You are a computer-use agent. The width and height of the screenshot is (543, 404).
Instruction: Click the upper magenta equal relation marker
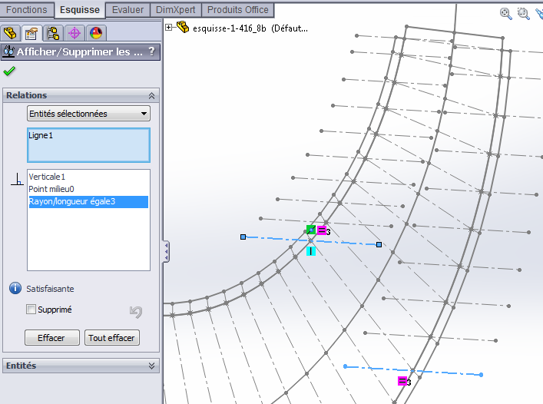322,230
